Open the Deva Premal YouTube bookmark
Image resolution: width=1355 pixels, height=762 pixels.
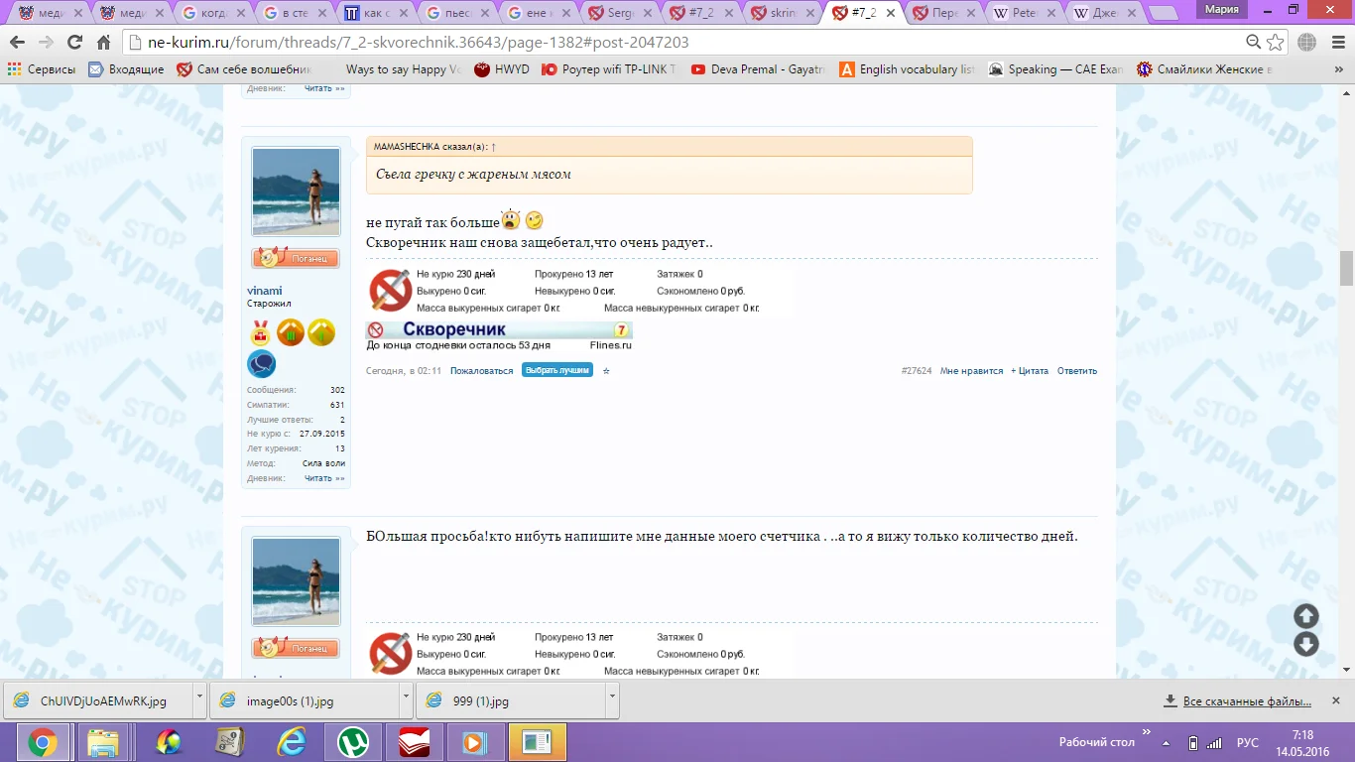coord(759,69)
